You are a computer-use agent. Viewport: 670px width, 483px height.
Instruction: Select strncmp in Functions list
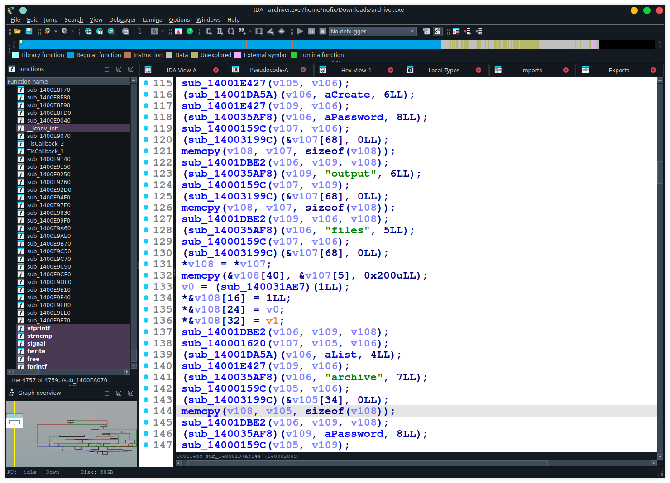39,336
